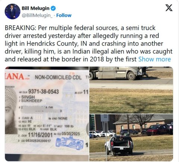Screen dimensions: 179x162
Task: Click the tweet text starting with BREAKING
Action: coord(88,44)
